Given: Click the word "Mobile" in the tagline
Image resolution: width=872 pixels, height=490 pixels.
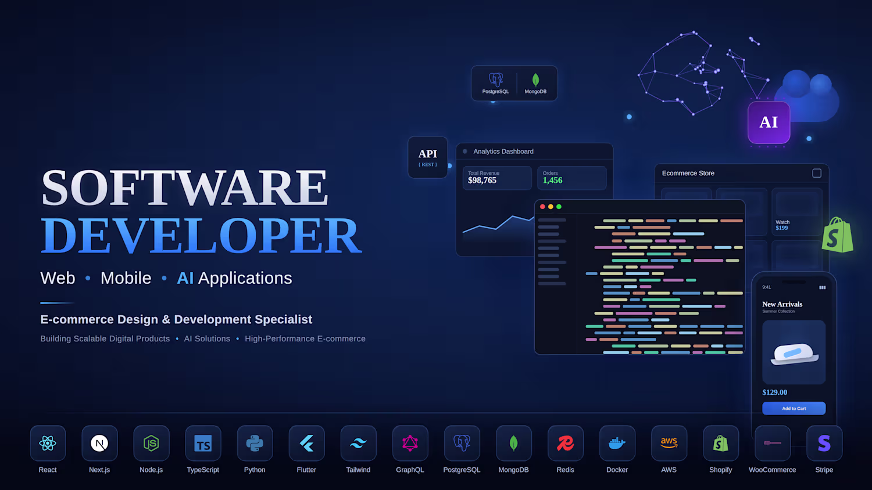Looking at the screenshot, I should coord(126,278).
